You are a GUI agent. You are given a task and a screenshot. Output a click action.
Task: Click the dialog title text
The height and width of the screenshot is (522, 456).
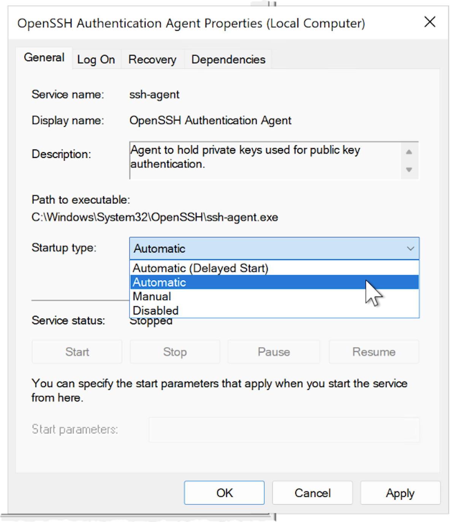[191, 23]
